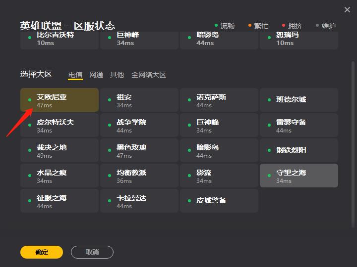Click the 49ms latency under 裁决之地
Viewport: 357px width, 267px height.
[x=44, y=156]
